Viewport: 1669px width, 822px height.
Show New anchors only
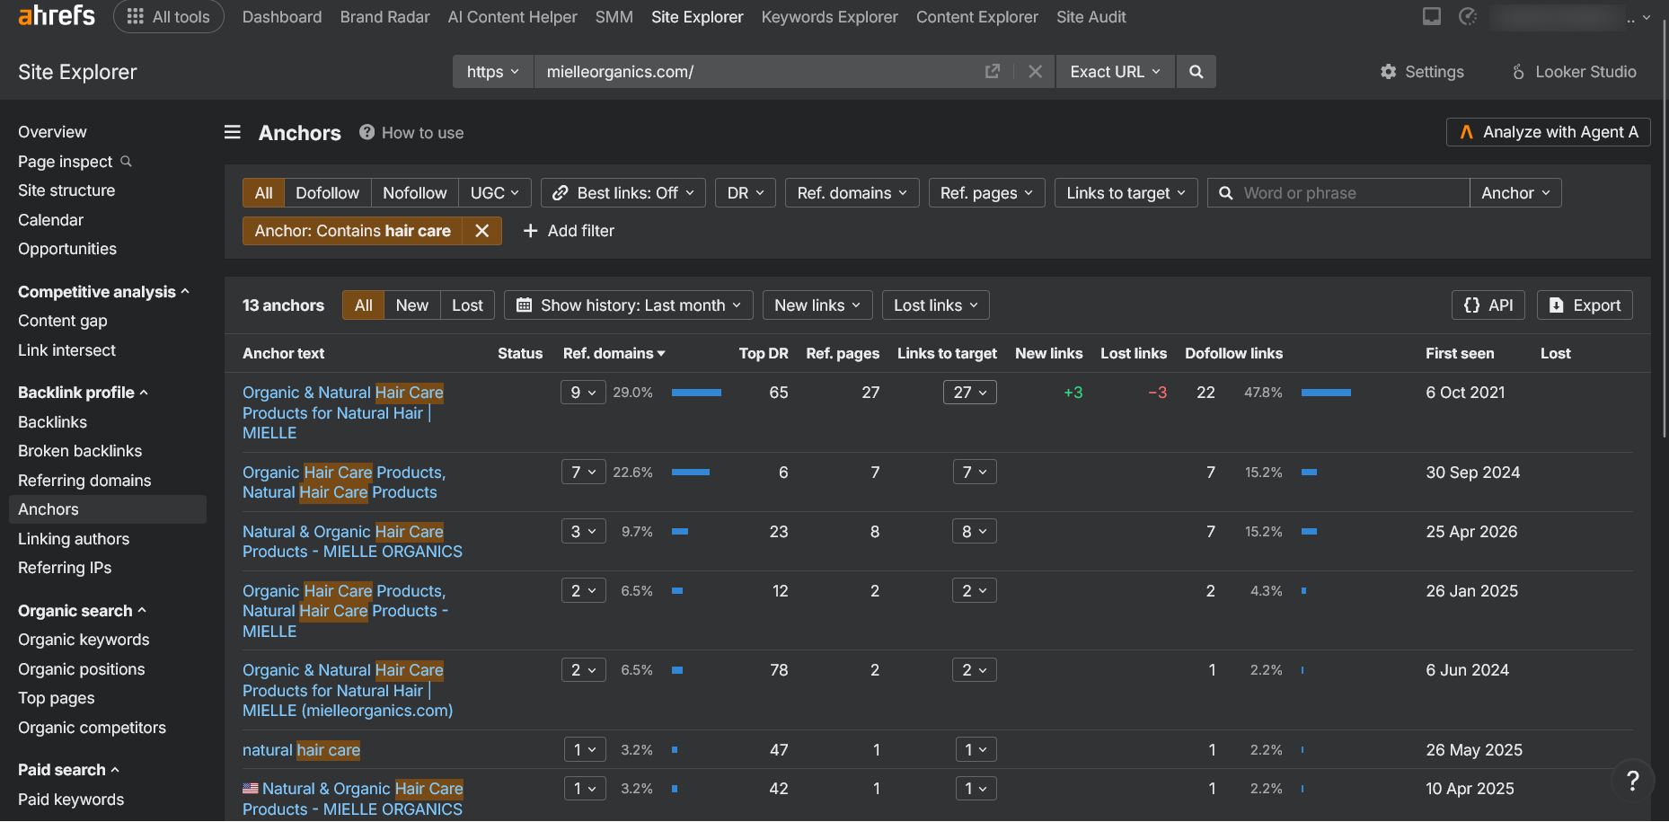click(x=412, y=305)
